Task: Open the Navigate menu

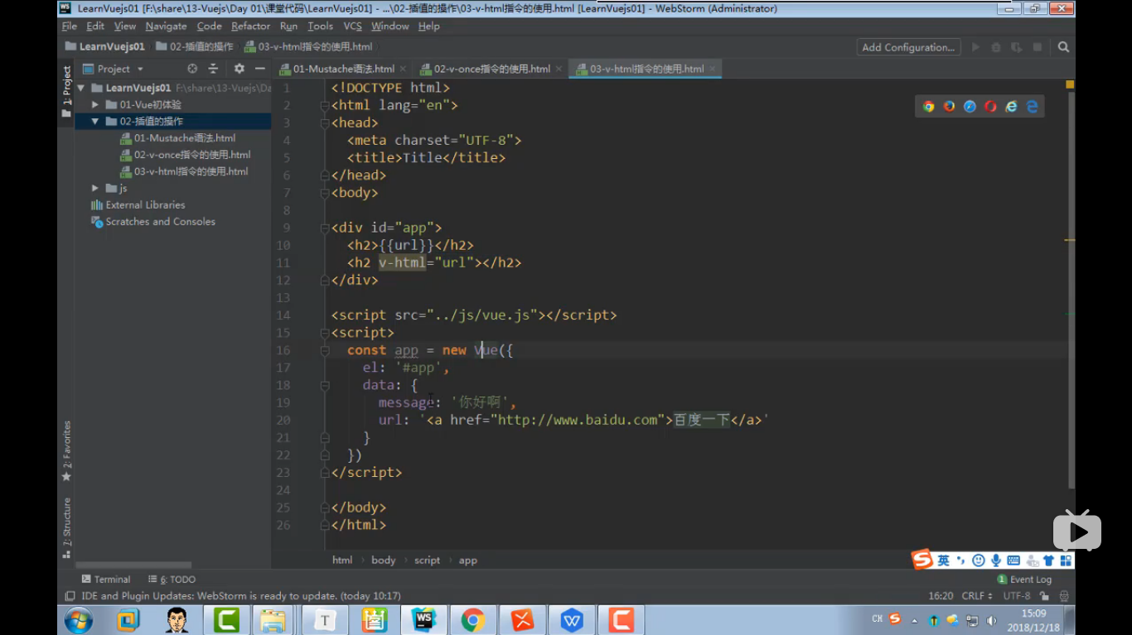Action: pyautogui.click(x=166, y=26)
